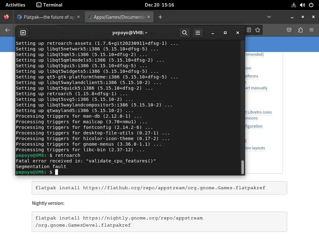The height and width of the screenshot is (239, 319).
Task: Open Activities overview
Action: click(15, 5)
